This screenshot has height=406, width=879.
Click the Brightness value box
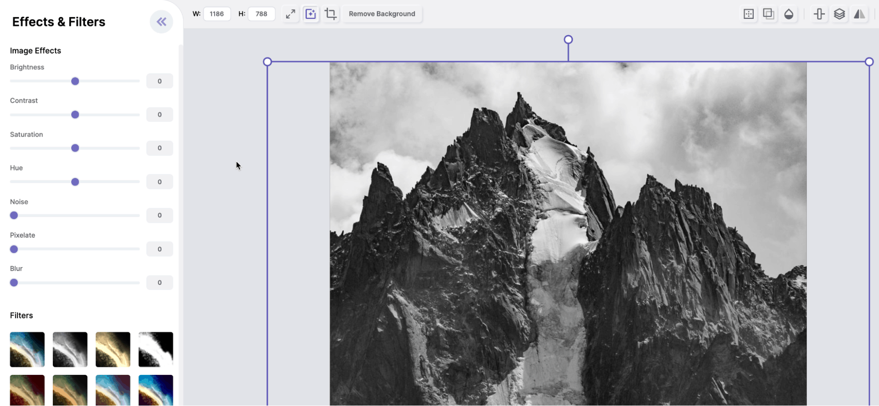(160, 81)
